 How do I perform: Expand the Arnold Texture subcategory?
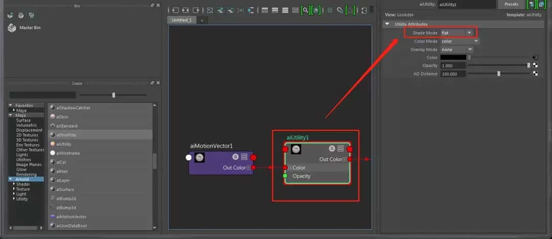14,189
